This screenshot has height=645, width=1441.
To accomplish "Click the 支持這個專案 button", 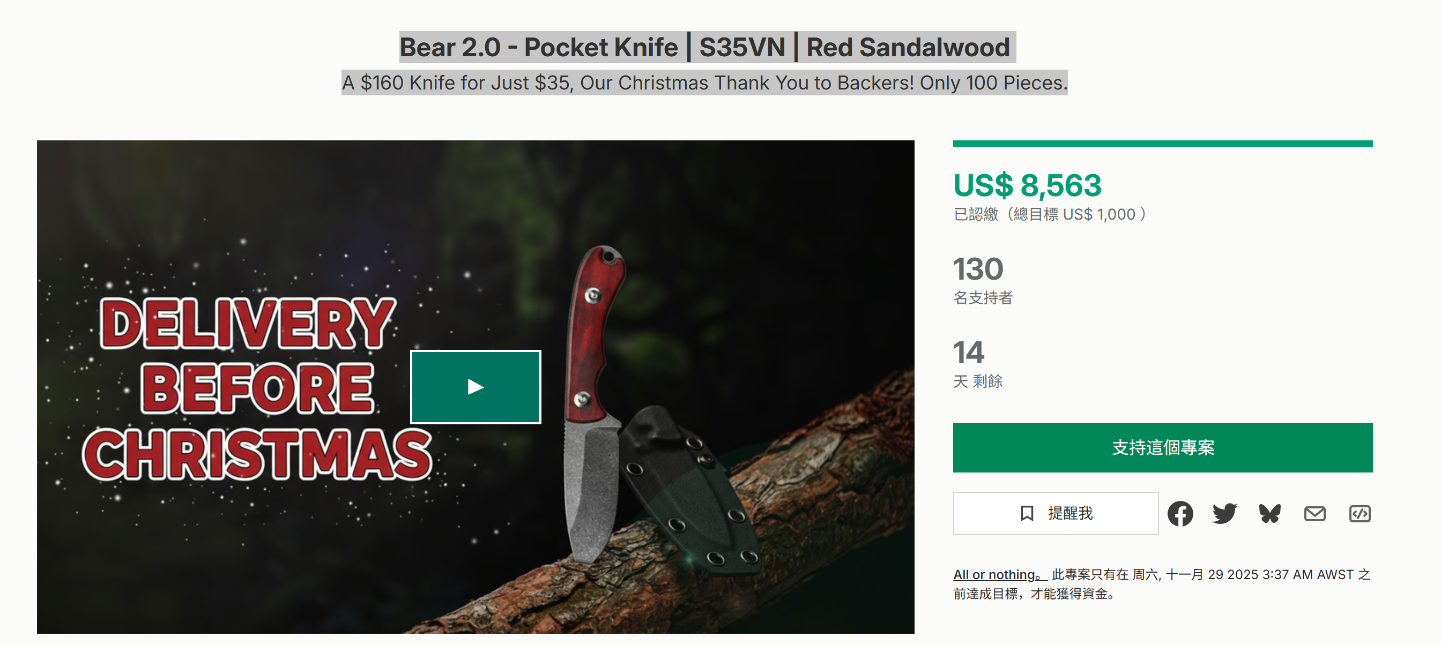I will (x=1162, y=448).
